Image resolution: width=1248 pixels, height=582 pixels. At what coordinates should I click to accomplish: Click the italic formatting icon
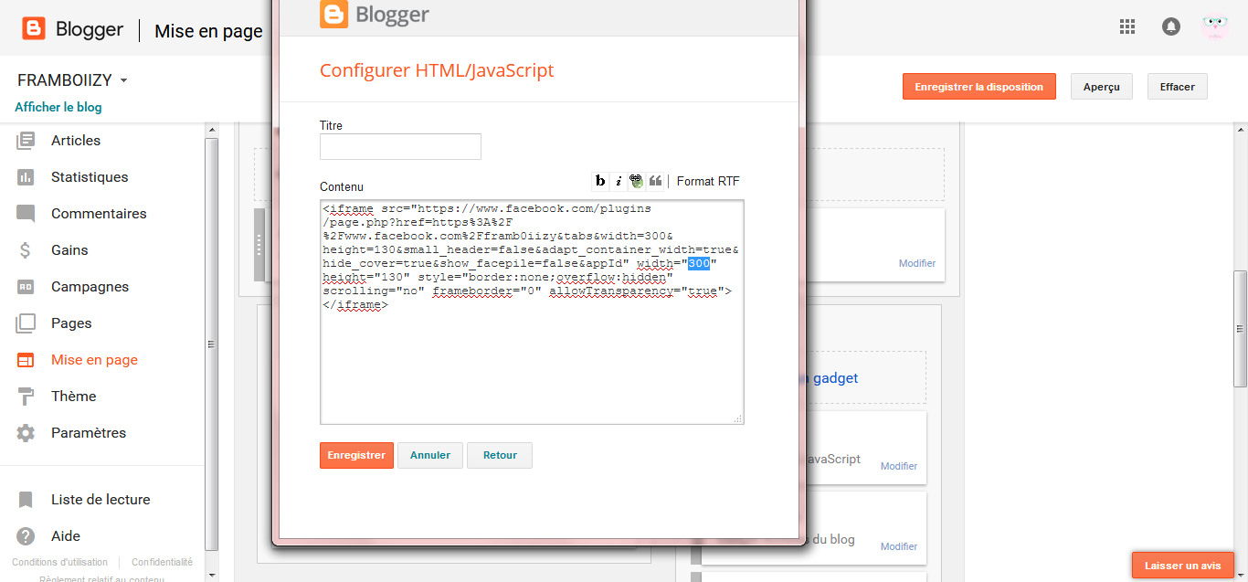tap(619, 181)
